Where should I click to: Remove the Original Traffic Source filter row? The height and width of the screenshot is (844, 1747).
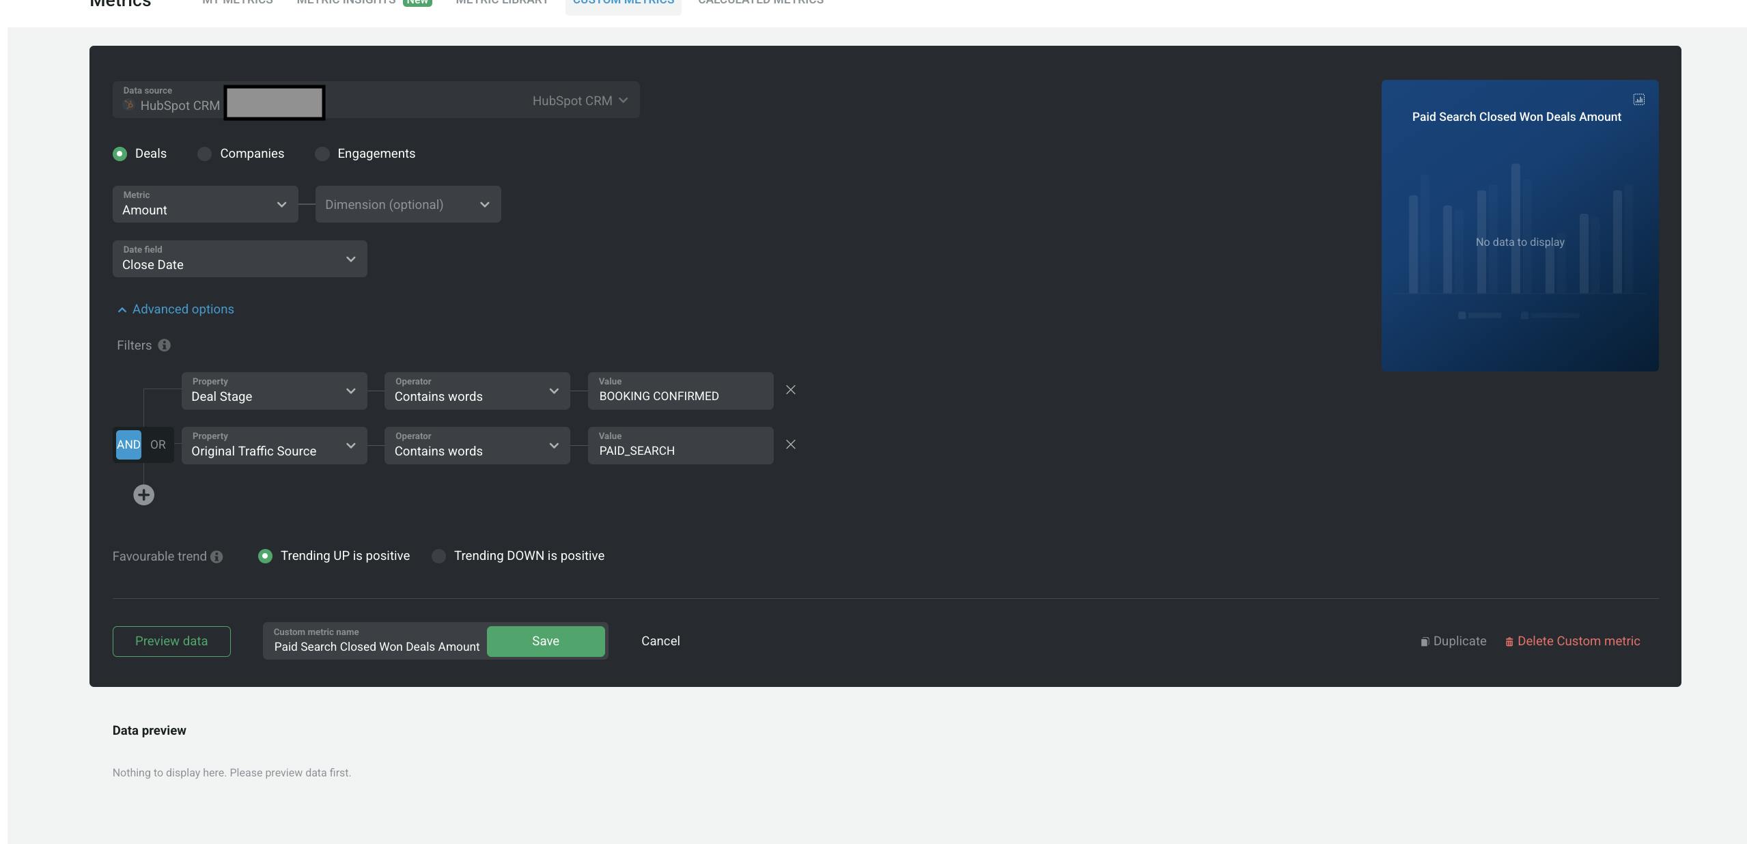coord(790,445)
